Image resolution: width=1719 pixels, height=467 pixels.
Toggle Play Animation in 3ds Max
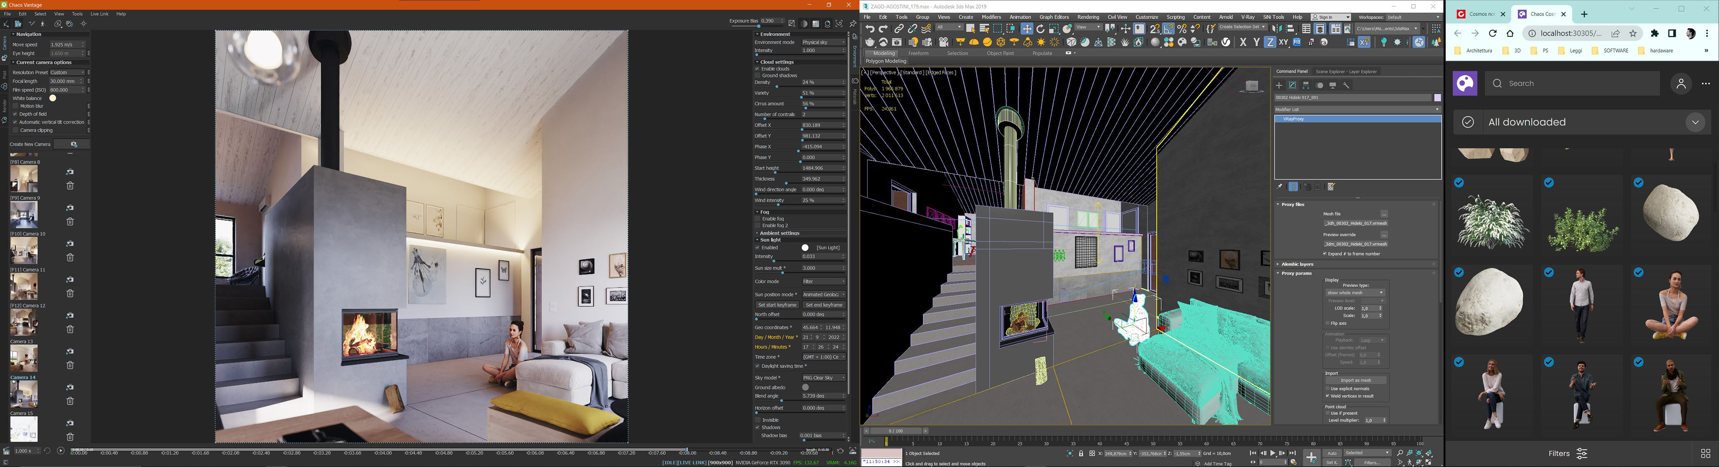pos(1272,453)
